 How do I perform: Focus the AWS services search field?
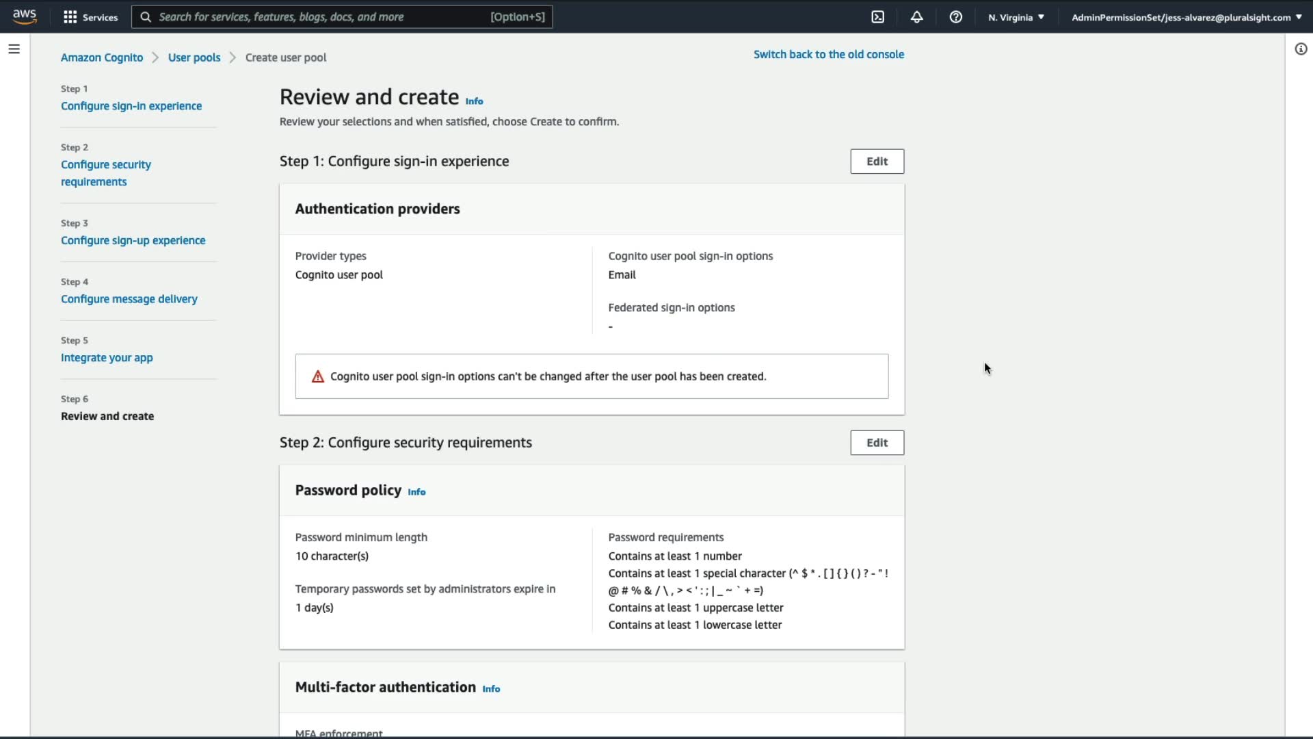[342, 17]
